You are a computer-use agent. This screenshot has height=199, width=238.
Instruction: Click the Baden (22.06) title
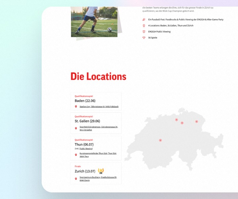click(x=85, y=101)
